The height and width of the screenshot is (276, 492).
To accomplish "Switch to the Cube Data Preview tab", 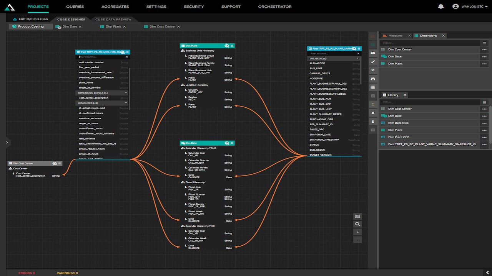I will pos(113,19).
